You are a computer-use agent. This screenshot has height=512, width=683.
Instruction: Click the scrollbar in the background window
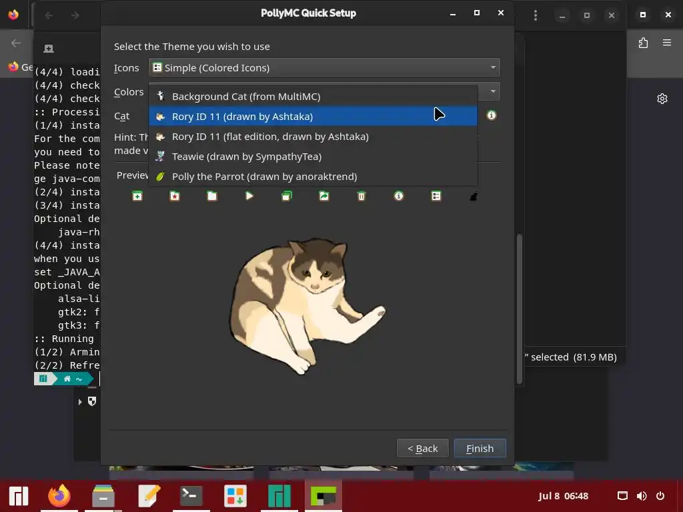(x=519, y=309)
